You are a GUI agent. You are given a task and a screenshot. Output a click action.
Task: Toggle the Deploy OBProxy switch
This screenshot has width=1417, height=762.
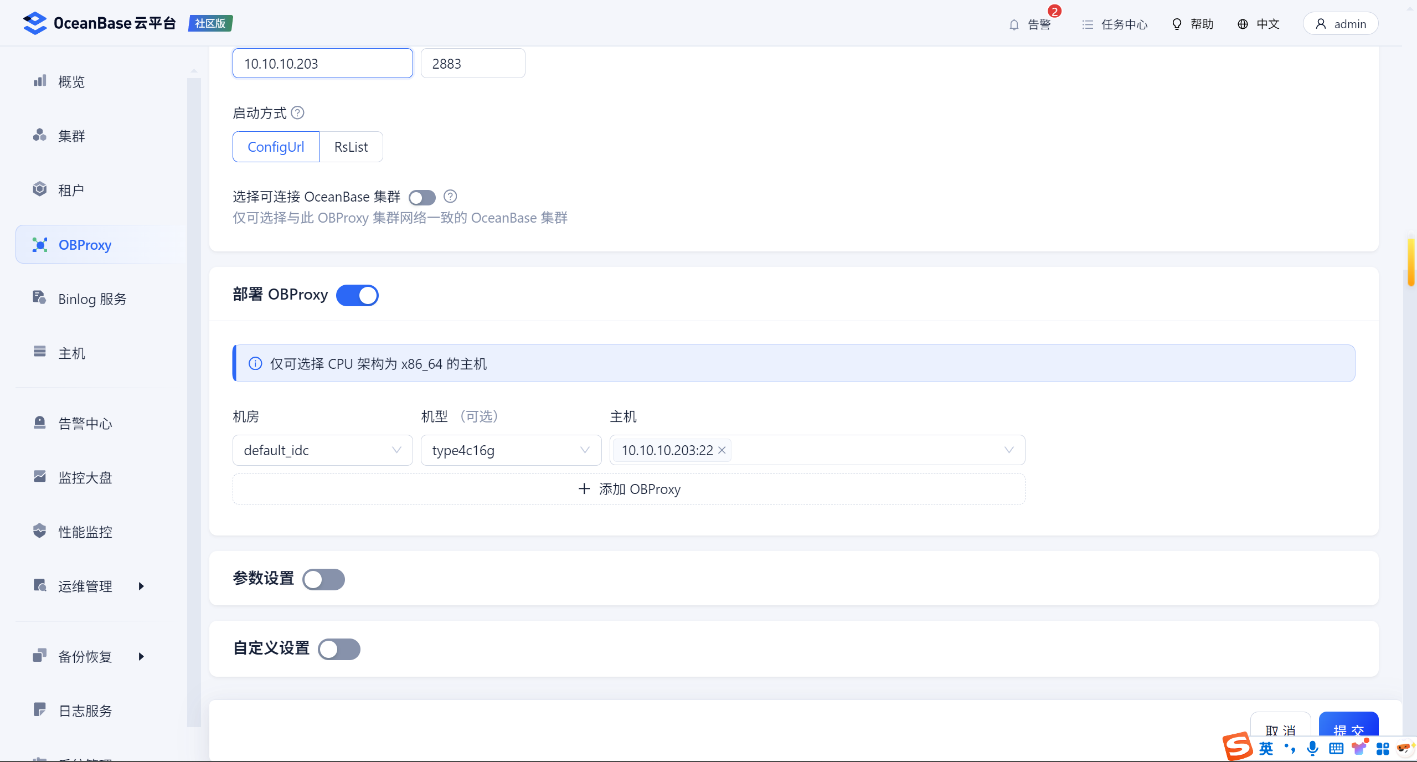(x=357, y=295)
